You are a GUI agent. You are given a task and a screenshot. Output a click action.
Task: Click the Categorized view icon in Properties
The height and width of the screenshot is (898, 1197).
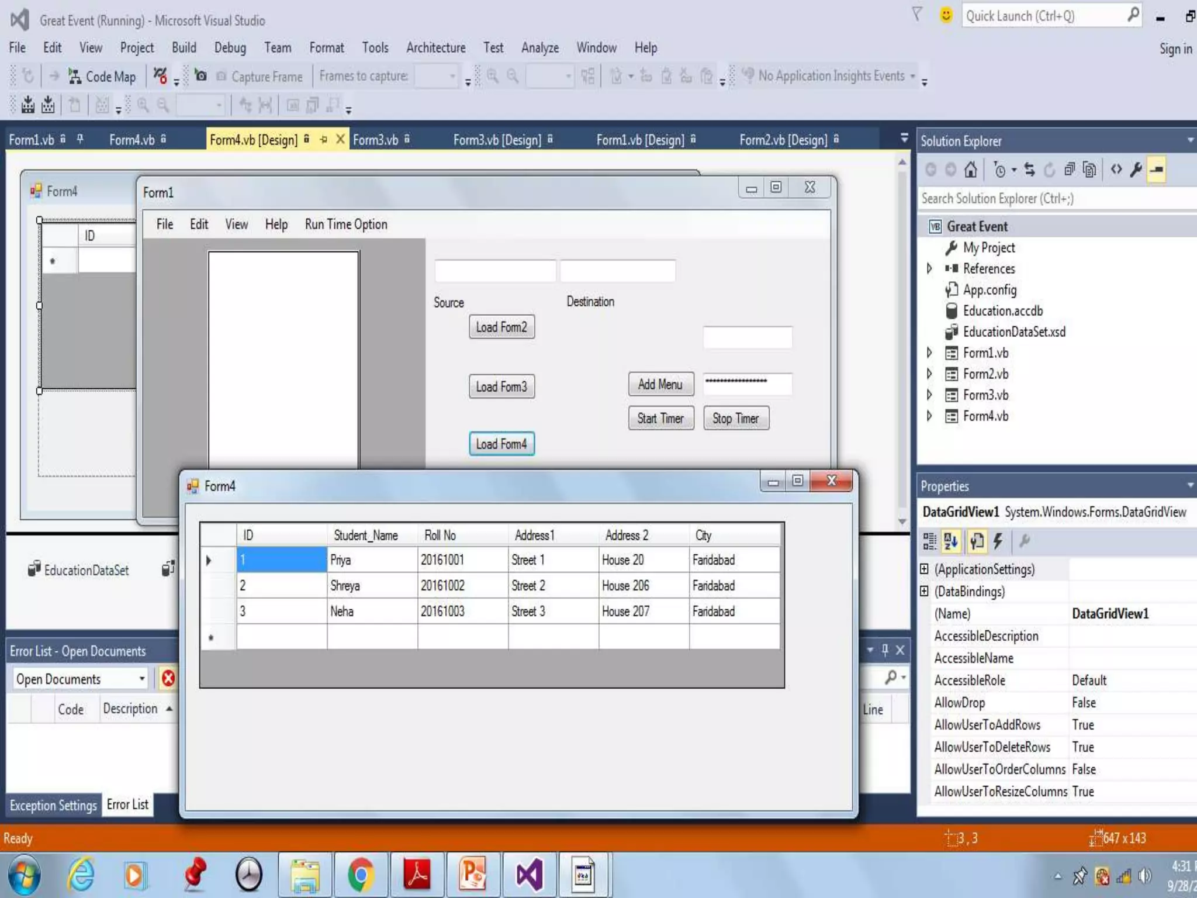[x=929, y=541]
